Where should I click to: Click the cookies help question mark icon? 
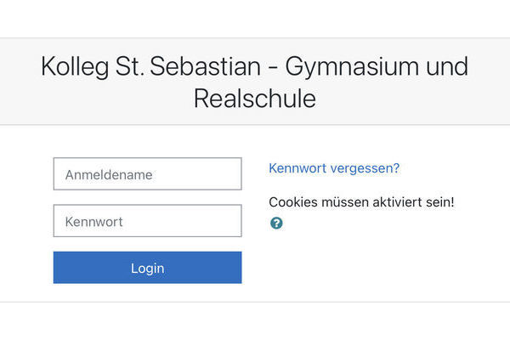276,224
